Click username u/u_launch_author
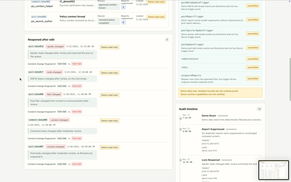This screenshot has height=182, width=291. click(42, 21)
